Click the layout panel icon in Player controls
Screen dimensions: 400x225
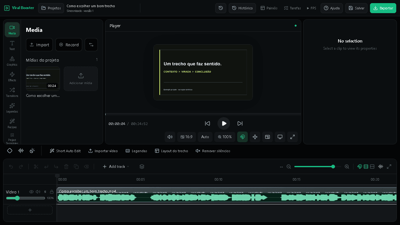267,137
